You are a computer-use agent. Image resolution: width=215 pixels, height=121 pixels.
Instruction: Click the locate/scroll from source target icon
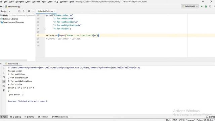(x=19, y=11)
